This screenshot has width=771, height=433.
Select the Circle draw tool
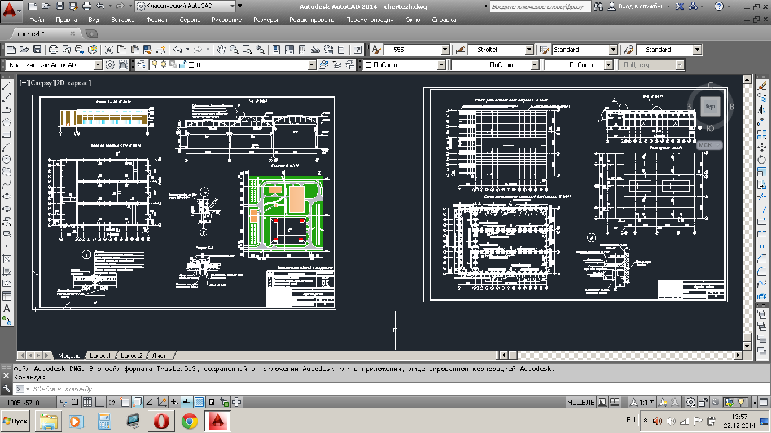tap(7, 160)
